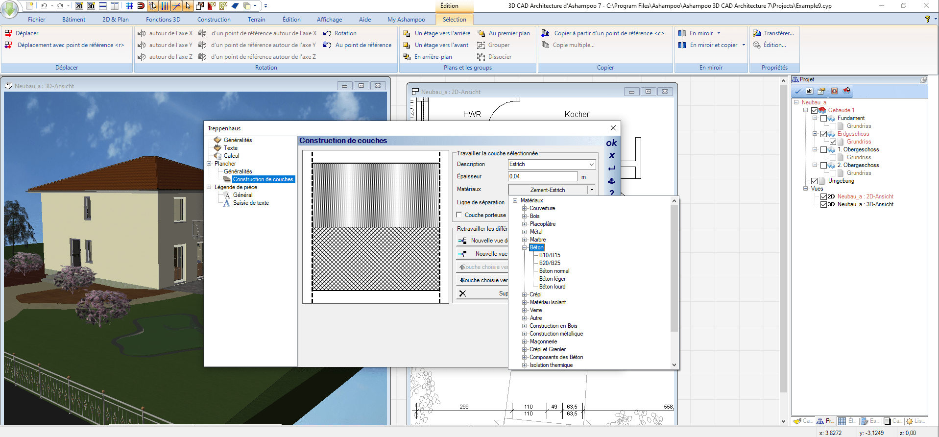Viewport: 939px width, 437px height.
Task: Click the new building icon in Projet toolbar
Action: (x=846, y=91)
